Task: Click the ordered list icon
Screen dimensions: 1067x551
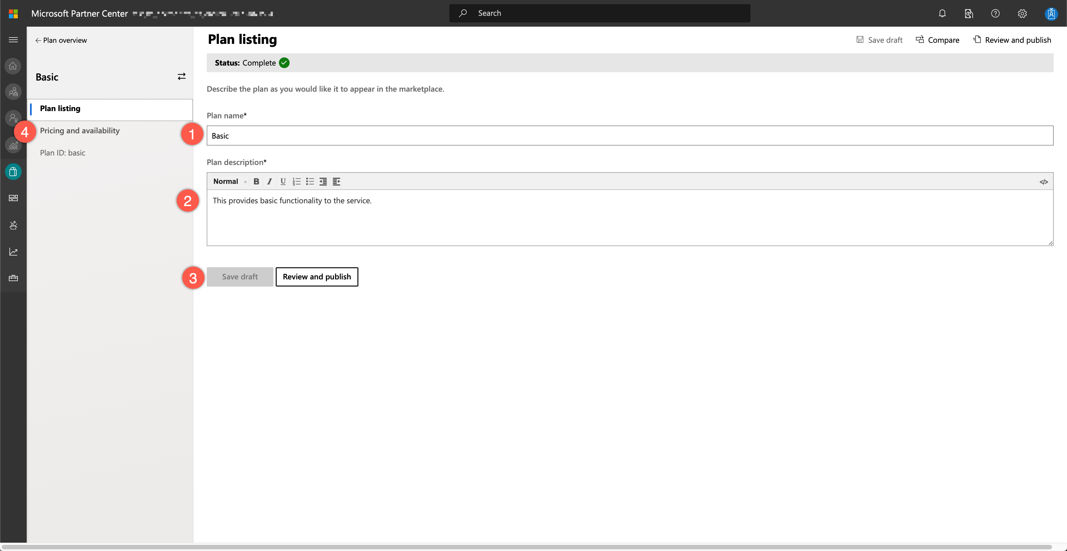Action: [296, 181]
